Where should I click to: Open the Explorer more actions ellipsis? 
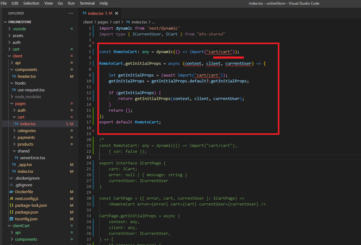(71, 13)
